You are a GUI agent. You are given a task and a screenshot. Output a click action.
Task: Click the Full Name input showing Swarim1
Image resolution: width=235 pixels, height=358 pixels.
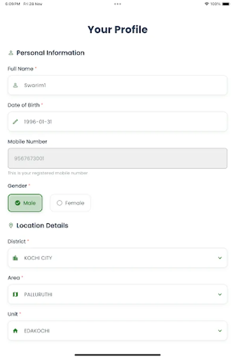(x=117, y=85)
